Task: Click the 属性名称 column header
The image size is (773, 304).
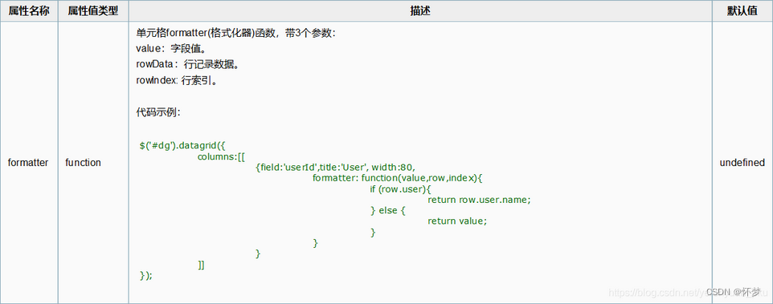Action: (29, 10)
